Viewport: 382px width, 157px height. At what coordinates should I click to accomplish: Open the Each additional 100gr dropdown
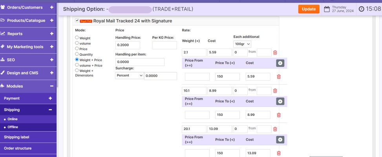[x=242, y=44]
